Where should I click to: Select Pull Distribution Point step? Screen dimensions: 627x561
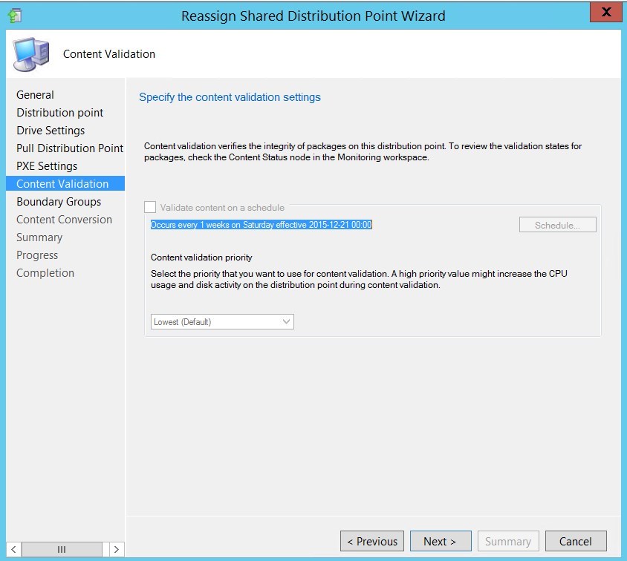69,148
